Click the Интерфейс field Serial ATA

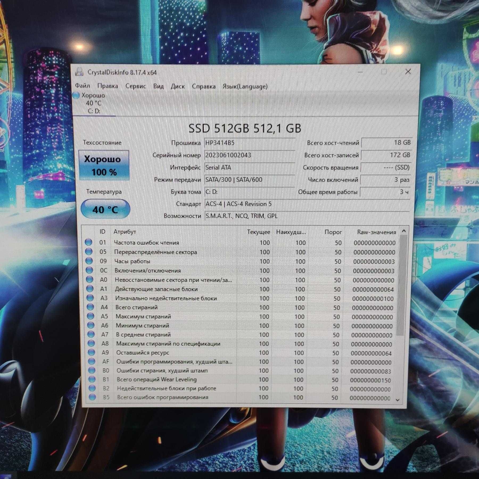click(x=250, y=167)
